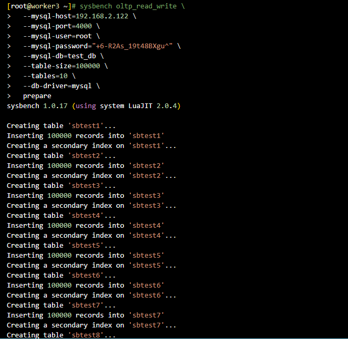This screenshot has width=348, height=339.
Task: Click "Creating table 'sbtest2'..." line
Action: click(62, 156)
